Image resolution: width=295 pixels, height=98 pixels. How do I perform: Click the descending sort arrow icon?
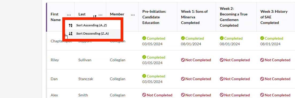coord(71,34)
